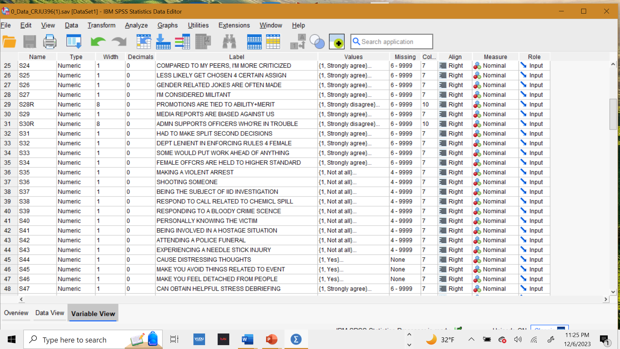Viewport: 620px width, 349px height.
Task: Click the Values cell for S44
Action: 354,259
